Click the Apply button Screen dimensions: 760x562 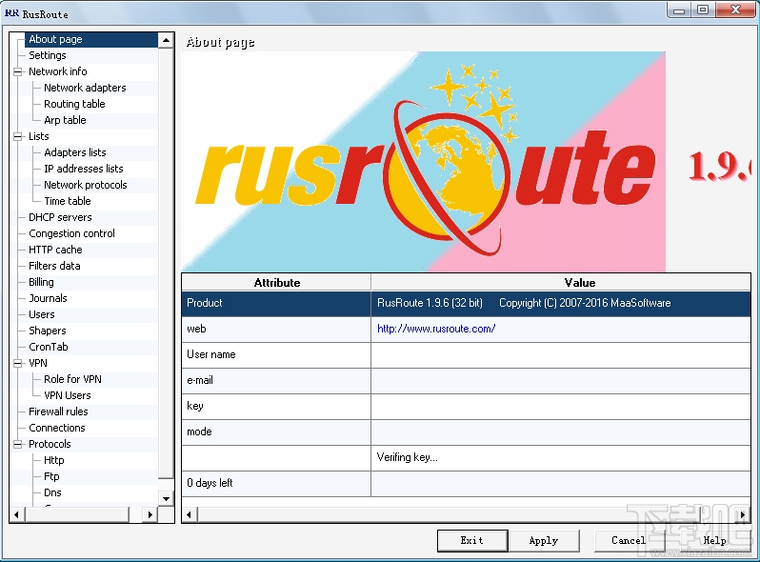click(544, 541)
